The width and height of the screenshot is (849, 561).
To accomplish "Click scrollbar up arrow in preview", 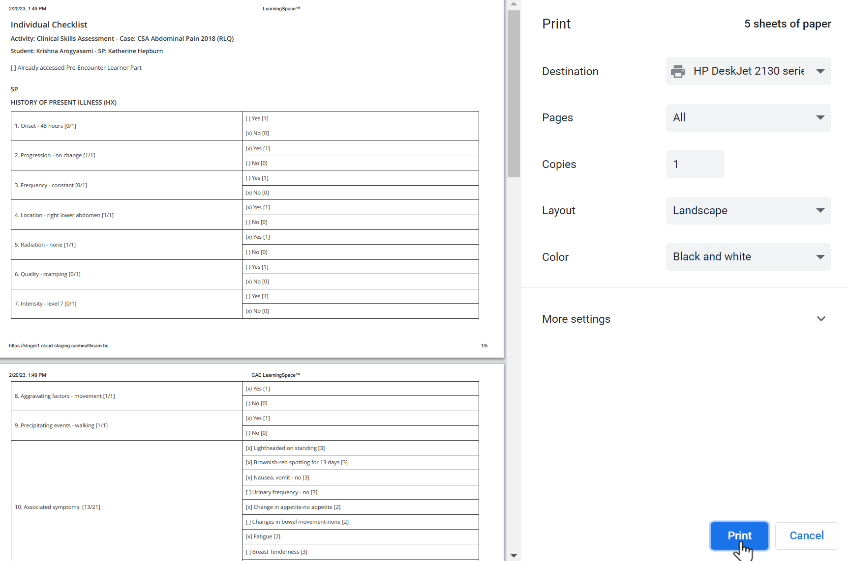I will 514,4.
